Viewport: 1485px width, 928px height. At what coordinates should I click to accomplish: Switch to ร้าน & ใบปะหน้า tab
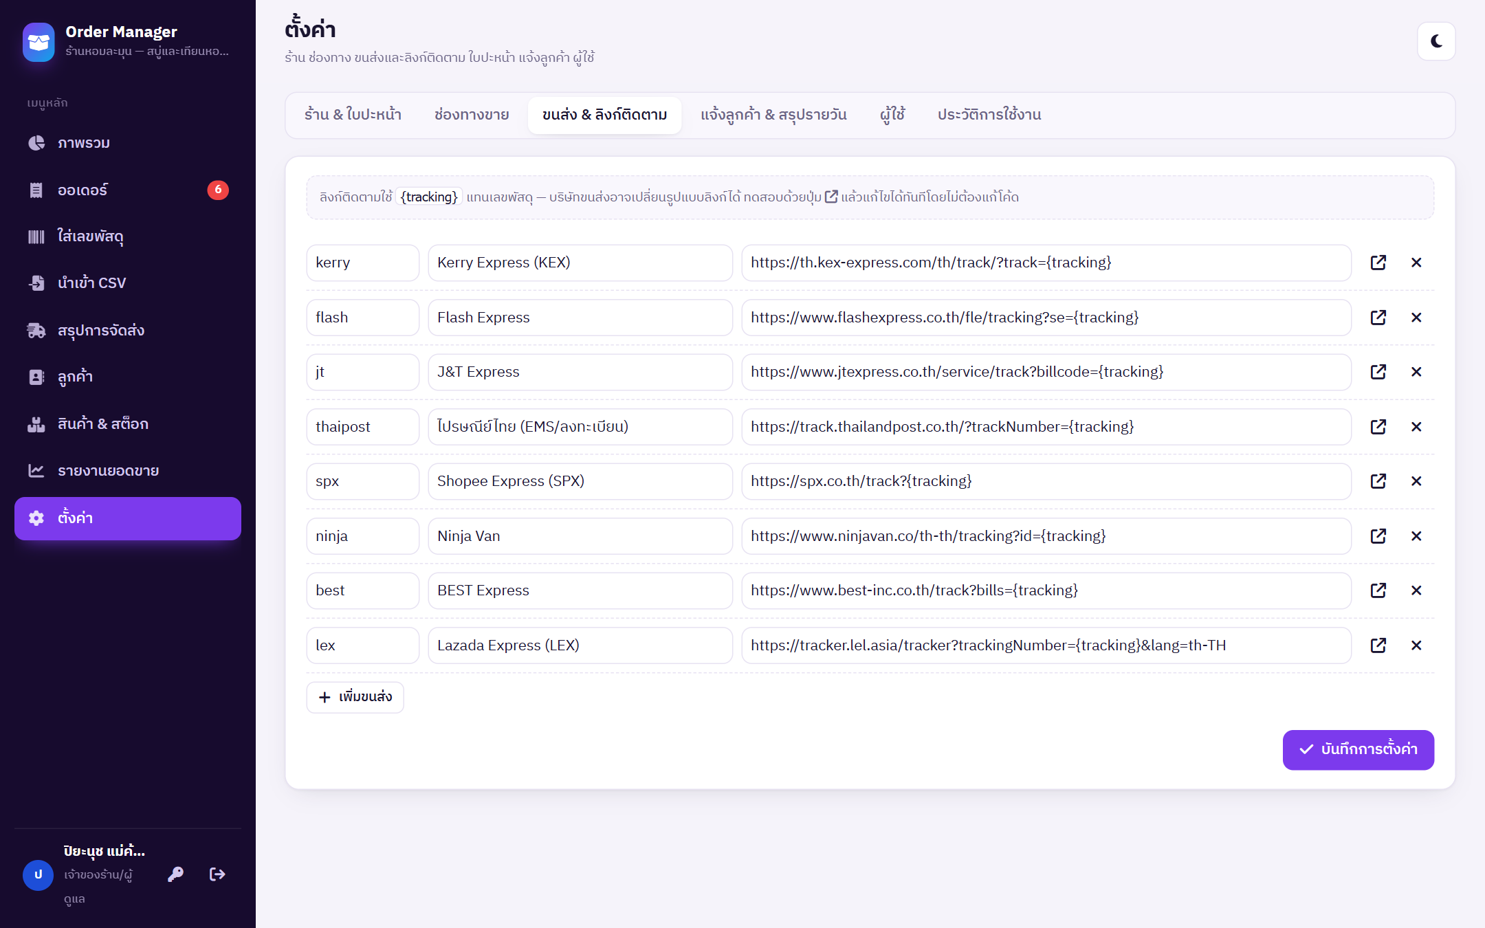[x=353, y=115]
